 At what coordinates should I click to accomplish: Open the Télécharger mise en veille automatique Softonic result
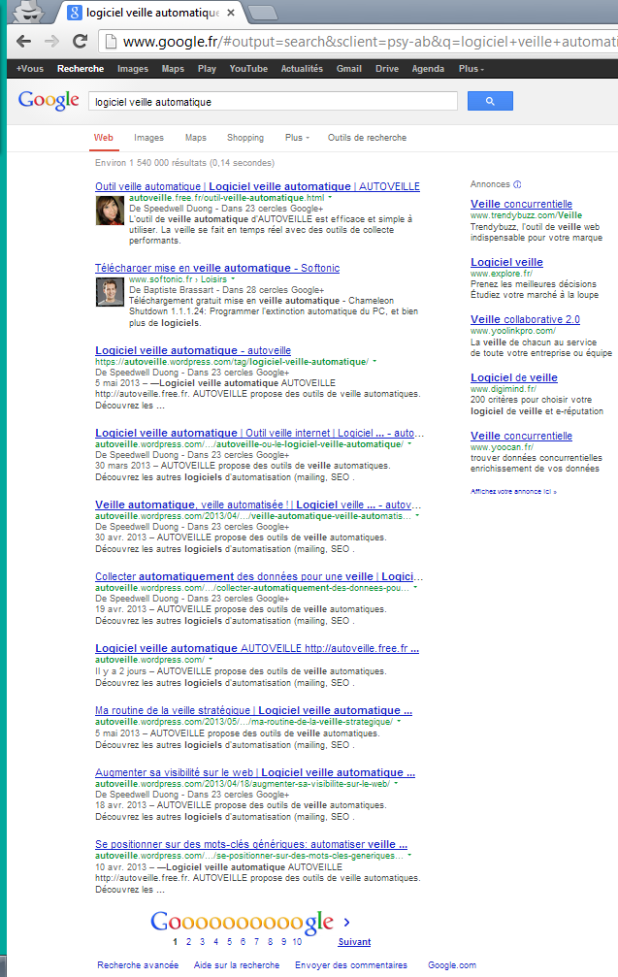[x=217, y=268]
